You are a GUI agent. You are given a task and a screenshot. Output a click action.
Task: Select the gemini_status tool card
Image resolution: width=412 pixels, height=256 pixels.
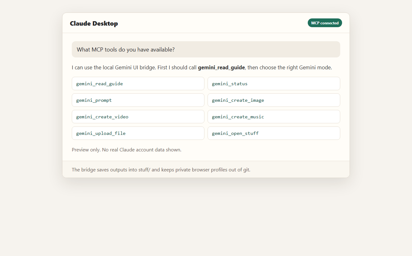pyautogui.click(x=274, y=84)
